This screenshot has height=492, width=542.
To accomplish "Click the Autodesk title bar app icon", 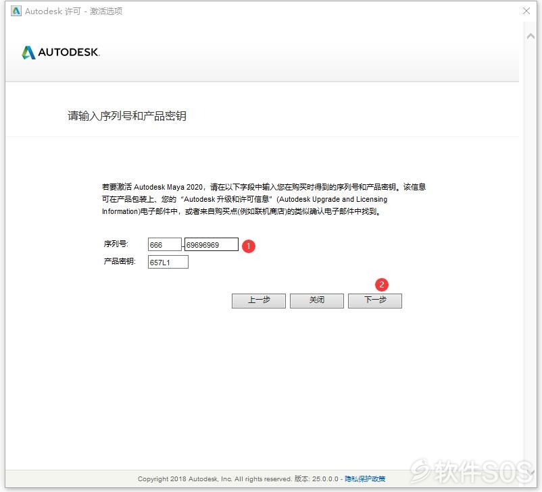I will pyautogui.click(x=16, y=11).
